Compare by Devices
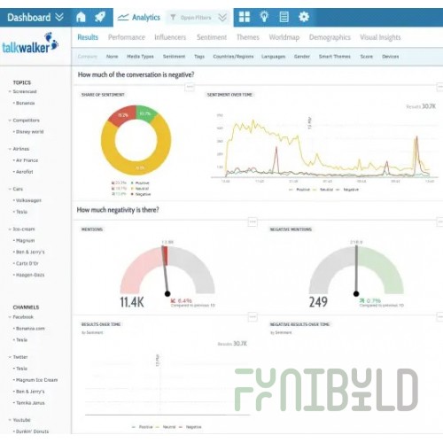 coord(391,57)
